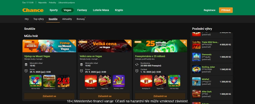
Task: Open Super Flip in Freespinmánie card
Action: click(x=160, y=81)
